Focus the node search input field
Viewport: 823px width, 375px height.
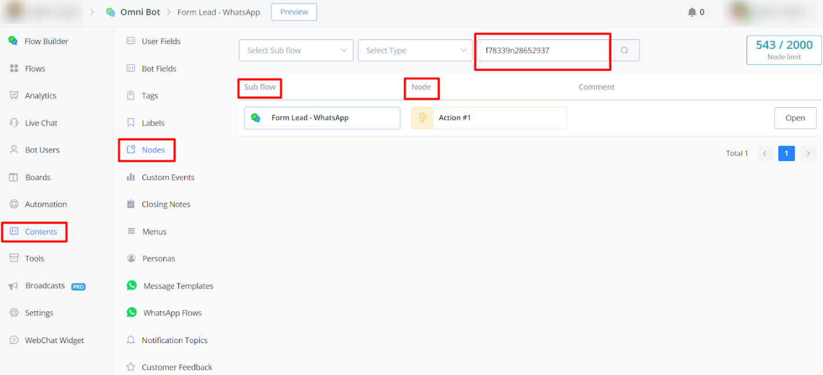point(542,50)
